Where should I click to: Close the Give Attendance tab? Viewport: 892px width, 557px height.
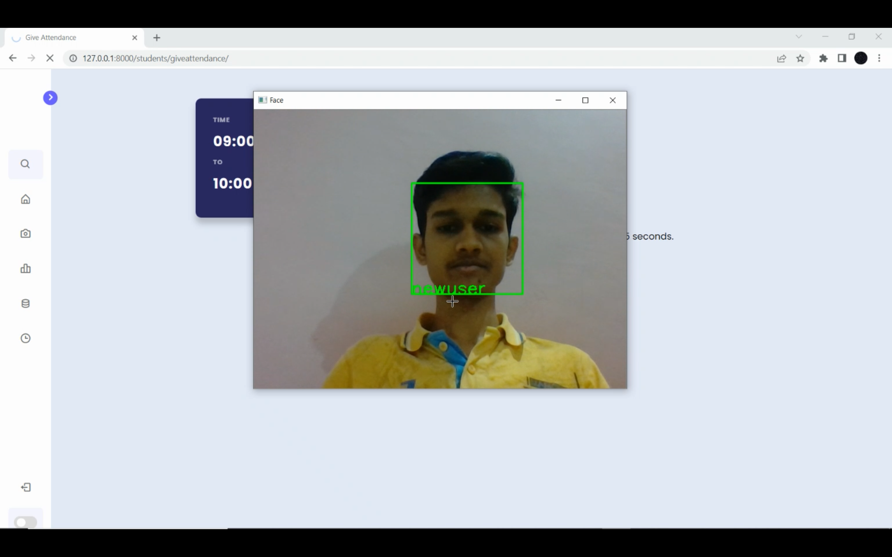(x=134, y=38)
